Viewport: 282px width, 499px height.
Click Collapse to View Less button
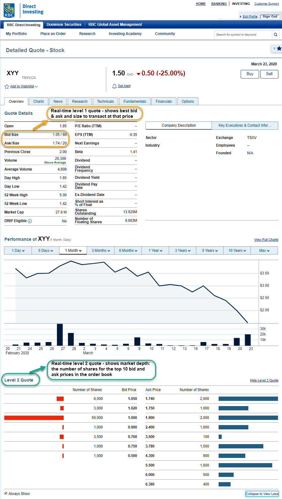[262, 494]
